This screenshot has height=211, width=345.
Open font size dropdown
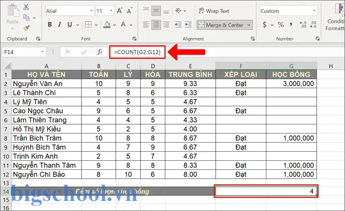pos(111,11)
